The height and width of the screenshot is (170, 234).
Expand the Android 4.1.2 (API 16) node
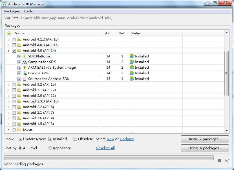(8, 40)
